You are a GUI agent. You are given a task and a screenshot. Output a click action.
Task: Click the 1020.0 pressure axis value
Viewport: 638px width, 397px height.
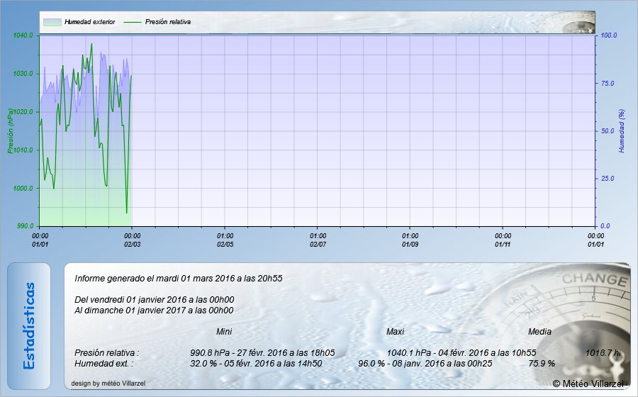pos(23,112)
